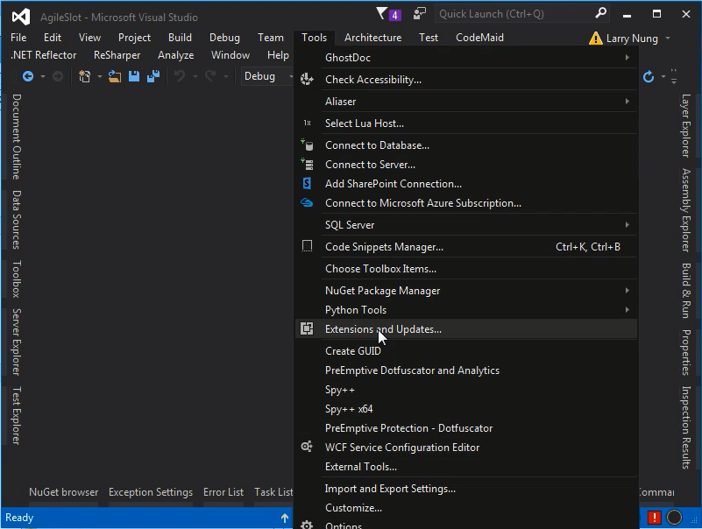Open the notifications flag with 4 badge
The height and width of the screenshot is (529, 702).
pyautogui.click(x=387, y=14)
